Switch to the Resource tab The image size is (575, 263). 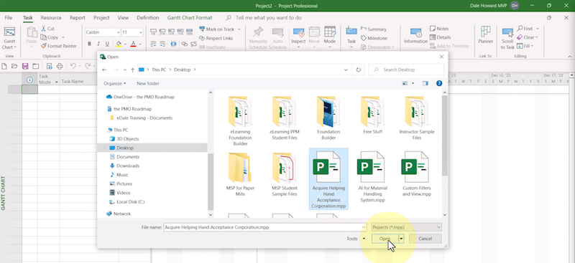pos(51,18)
